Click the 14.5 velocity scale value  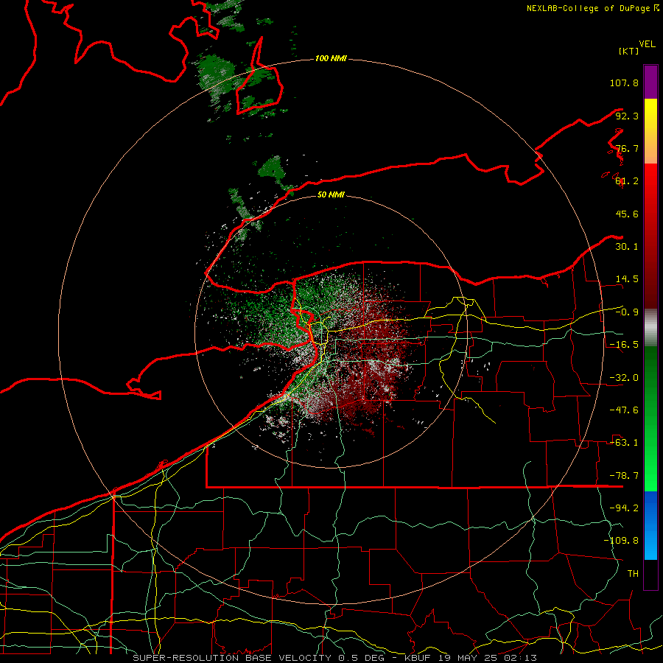pyautogui.click(x=627, y=279)
